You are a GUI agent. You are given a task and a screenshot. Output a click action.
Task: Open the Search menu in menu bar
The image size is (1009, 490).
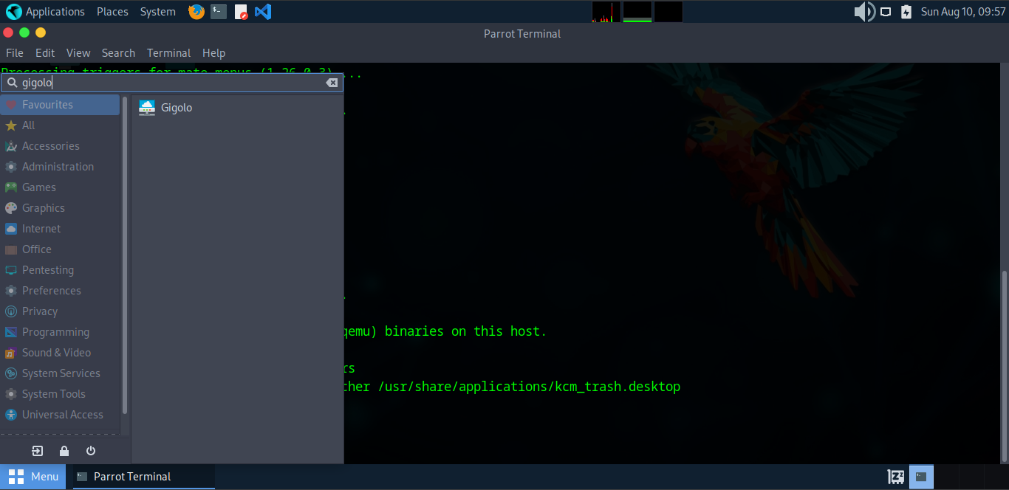[118, 53]
